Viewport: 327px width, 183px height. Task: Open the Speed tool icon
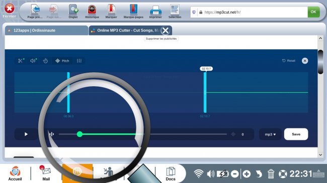point(45,61)
